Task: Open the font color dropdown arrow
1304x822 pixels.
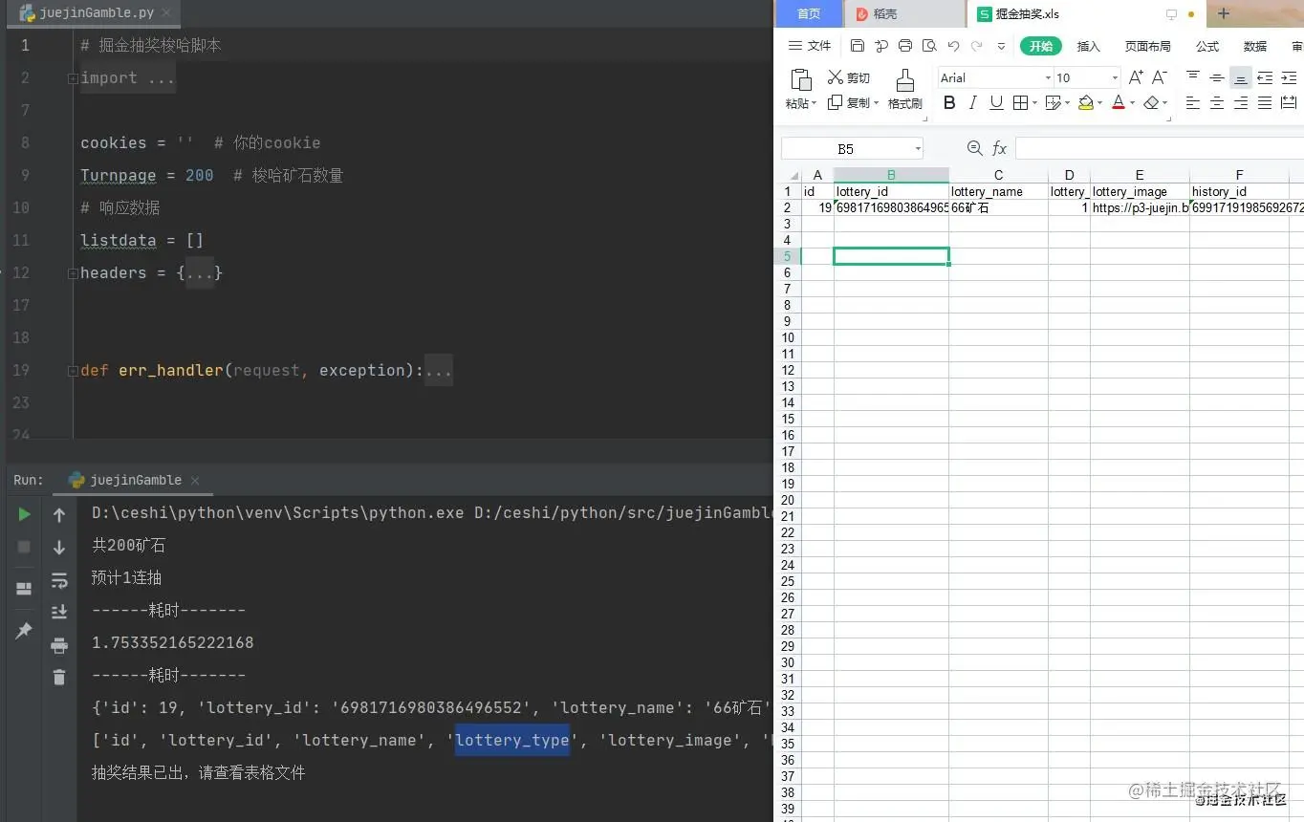Action: (1132, 103)
